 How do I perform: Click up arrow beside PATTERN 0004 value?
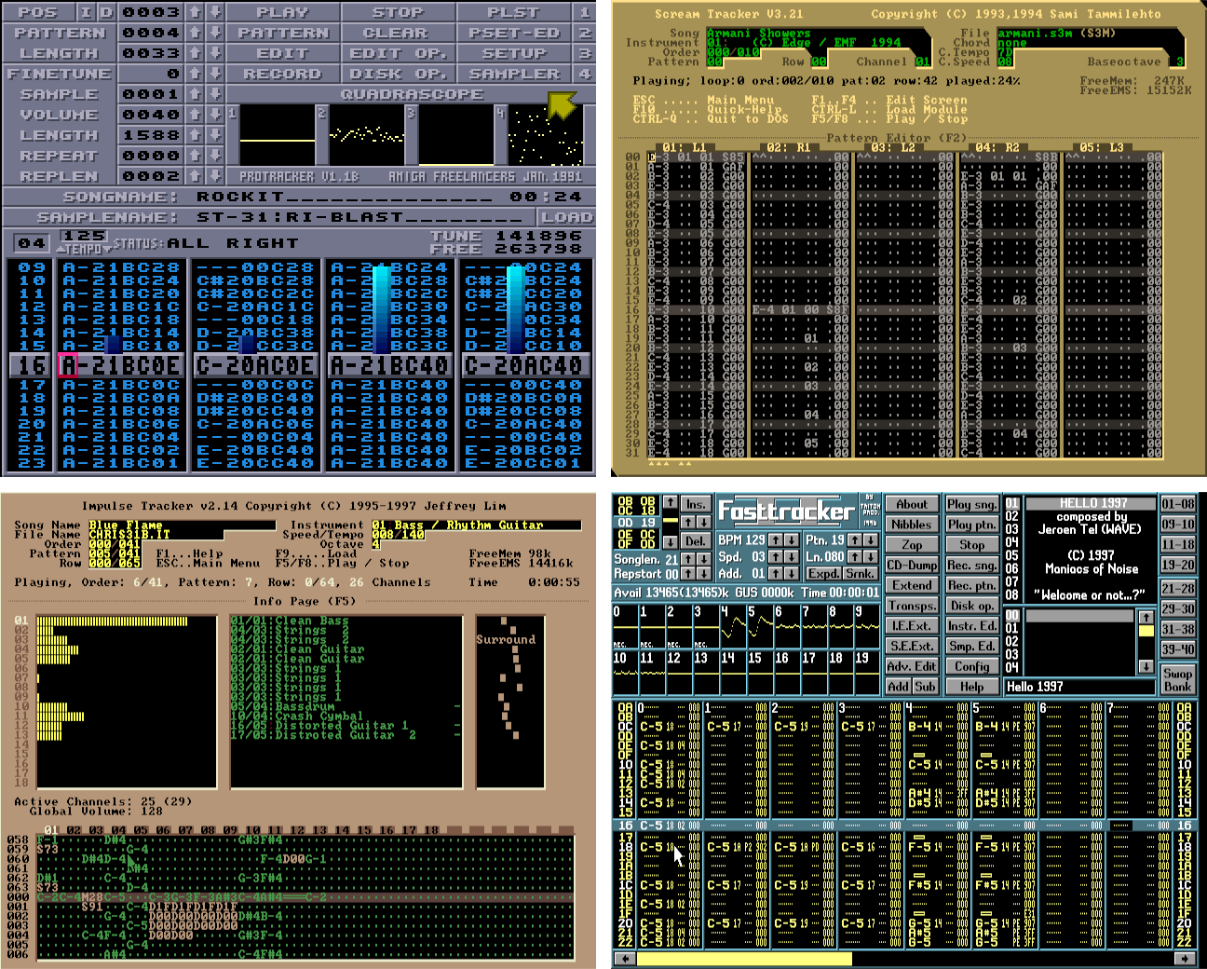(x=195, y=33)
